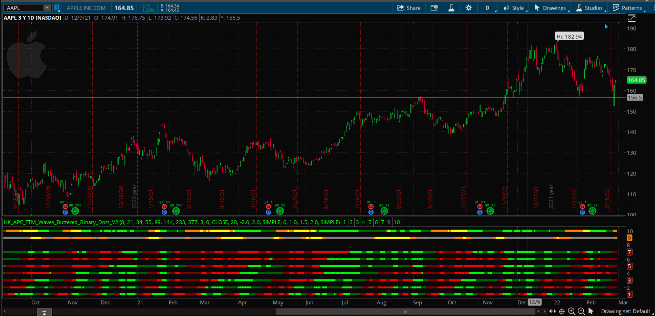Click the zoom out magnifier icon
The width and height of the screenshot is (655, 316).
tap(581, 312)
